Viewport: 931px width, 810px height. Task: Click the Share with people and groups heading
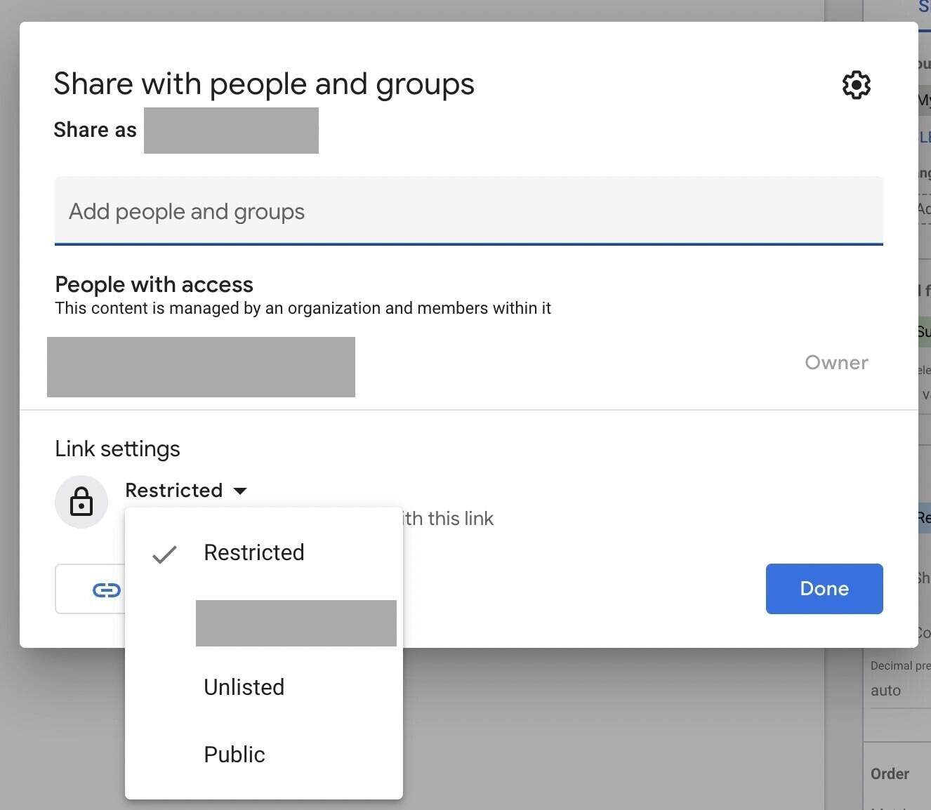point(264,84)
